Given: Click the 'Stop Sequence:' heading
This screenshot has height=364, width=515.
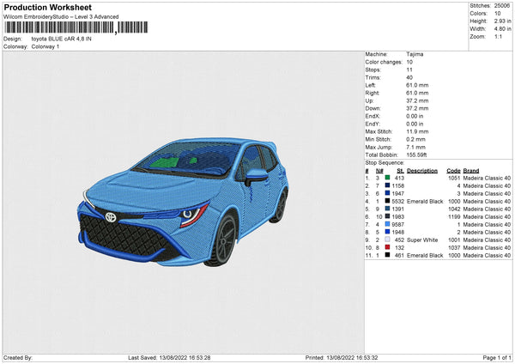Looking at the screenshot, I should (x=385, y=163).
